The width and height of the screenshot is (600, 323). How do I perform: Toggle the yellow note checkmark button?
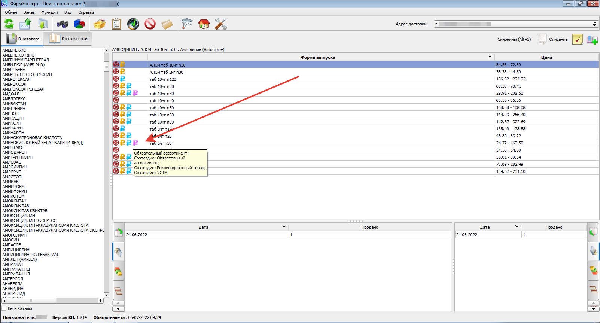pyautogui.click(x=577, y=39)
